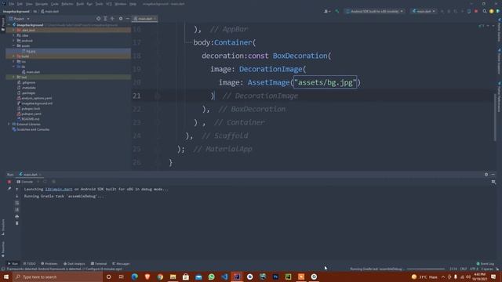
Task: Click the editor vertical scrollbar
Action: pos(495,117)
